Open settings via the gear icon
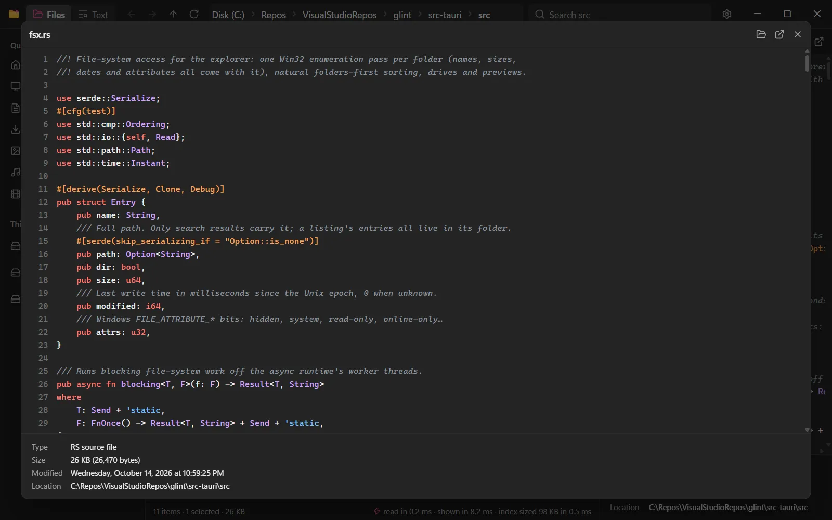 pos(727,15)
